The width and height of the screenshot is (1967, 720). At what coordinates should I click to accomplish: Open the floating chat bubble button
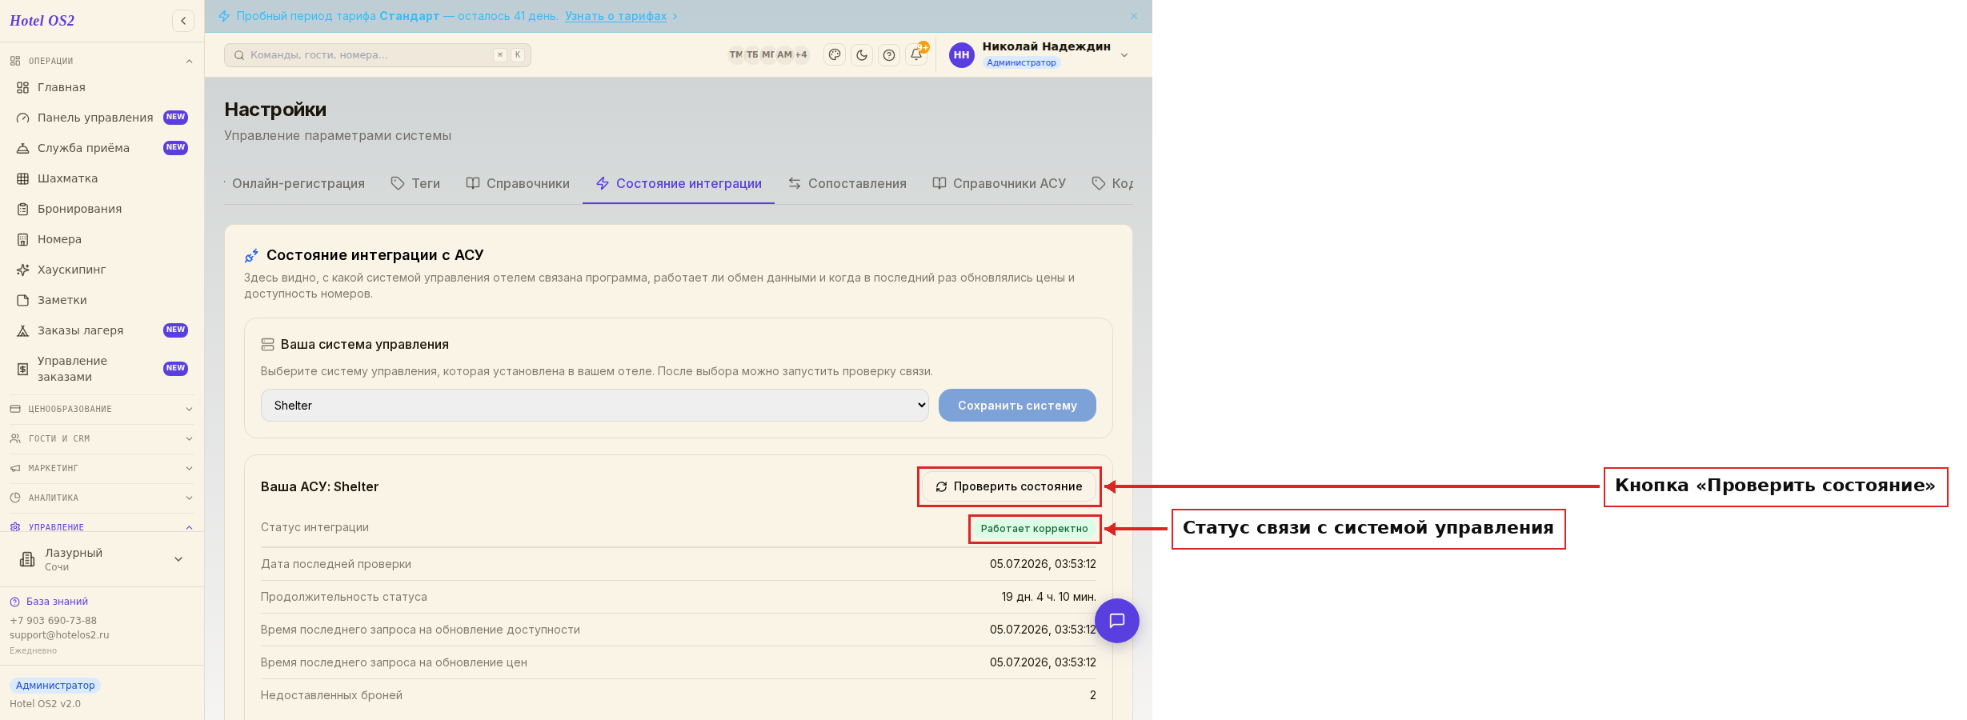pyautogui.click(x=1117, y=621)
